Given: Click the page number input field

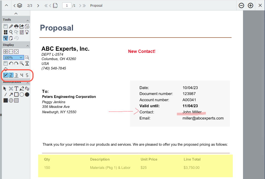Looking at the screenshot, I should coord(67,5).
